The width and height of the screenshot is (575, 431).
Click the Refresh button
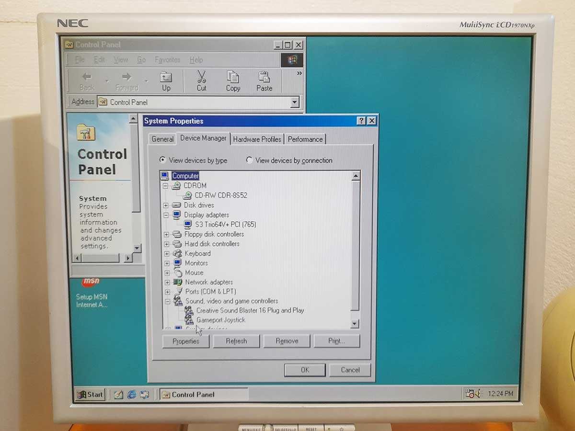[x=236, y=341]
